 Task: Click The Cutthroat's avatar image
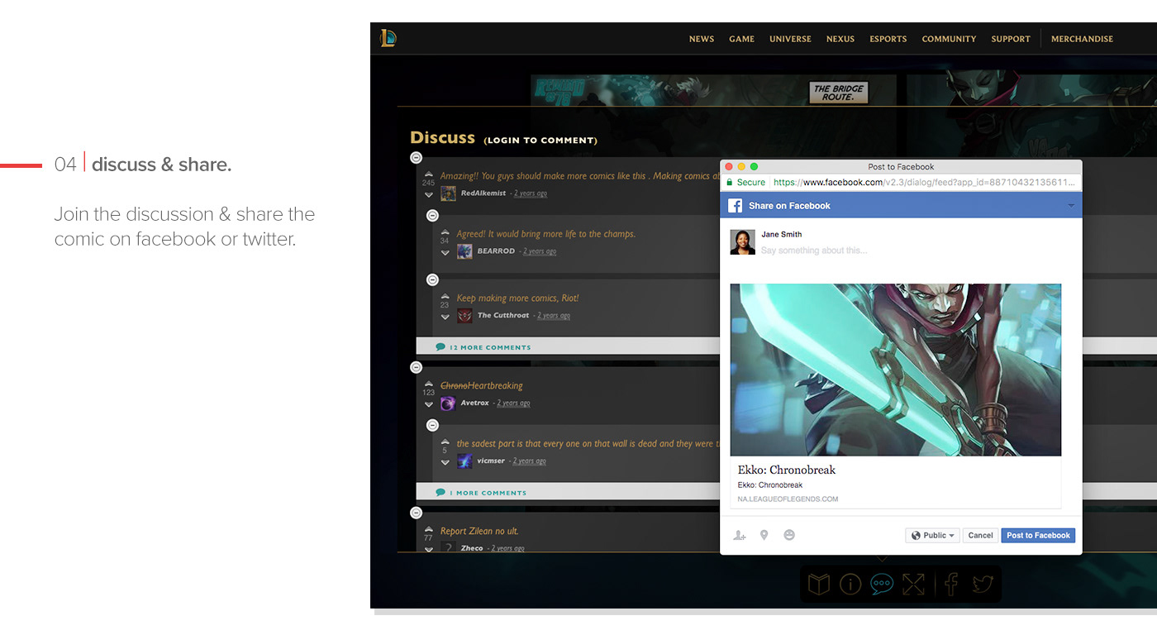(x=464, y=316)
